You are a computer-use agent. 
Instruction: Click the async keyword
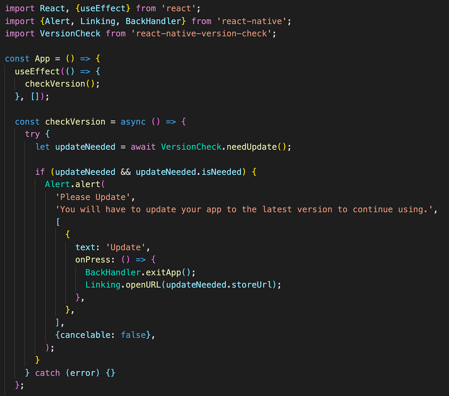click(133, 122)
